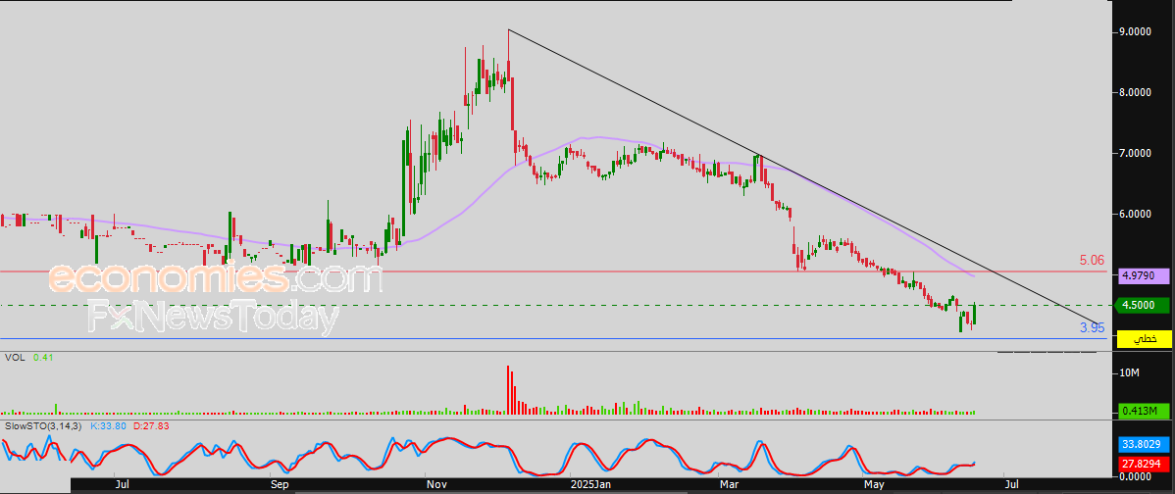
Task: Click the 7.0000 price axis label
Action: [x=1136, y=154]
